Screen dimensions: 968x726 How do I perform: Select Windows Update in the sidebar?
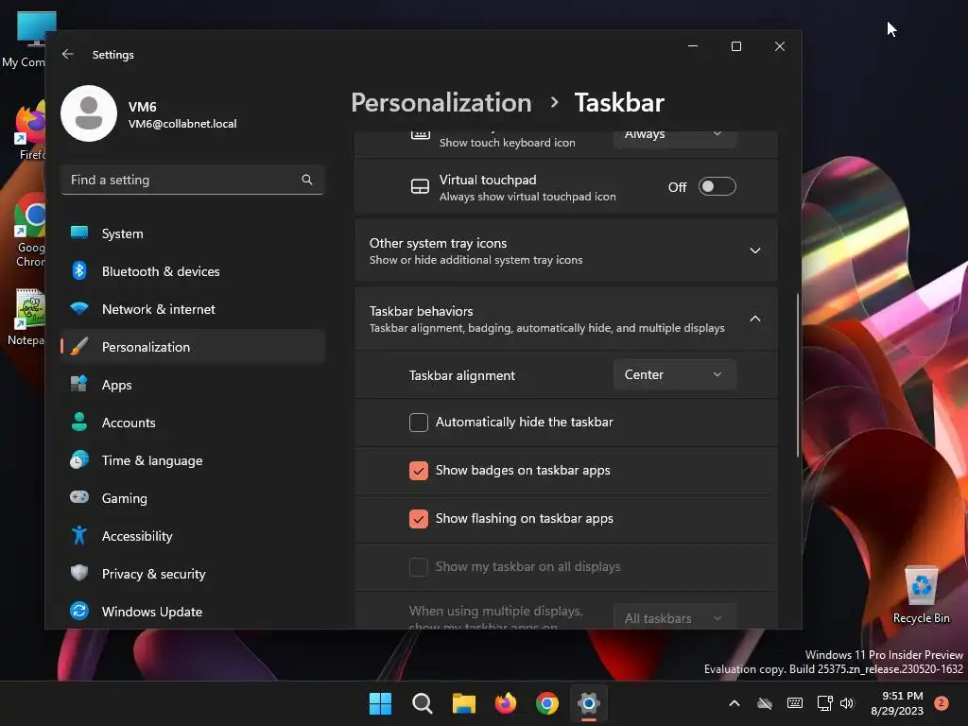click(x=193, y=612)
